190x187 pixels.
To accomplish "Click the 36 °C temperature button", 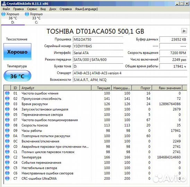I will point(17,76).
